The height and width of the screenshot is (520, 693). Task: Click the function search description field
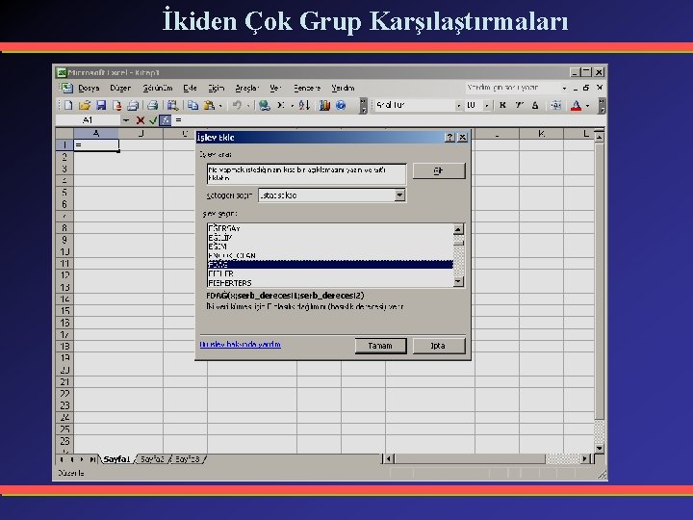tap(306, 173)
